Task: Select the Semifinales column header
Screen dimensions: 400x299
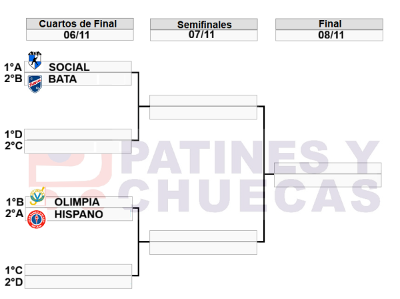Action: pyautogui.click(x=203, y=25)
